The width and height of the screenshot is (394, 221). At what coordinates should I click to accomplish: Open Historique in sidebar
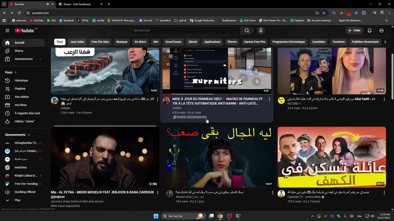coord(23,80)
